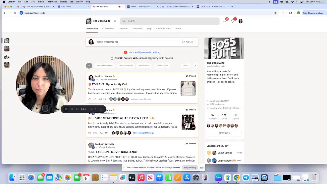
Task: Open the Leaderboards tab
Action: pos(163,28)
